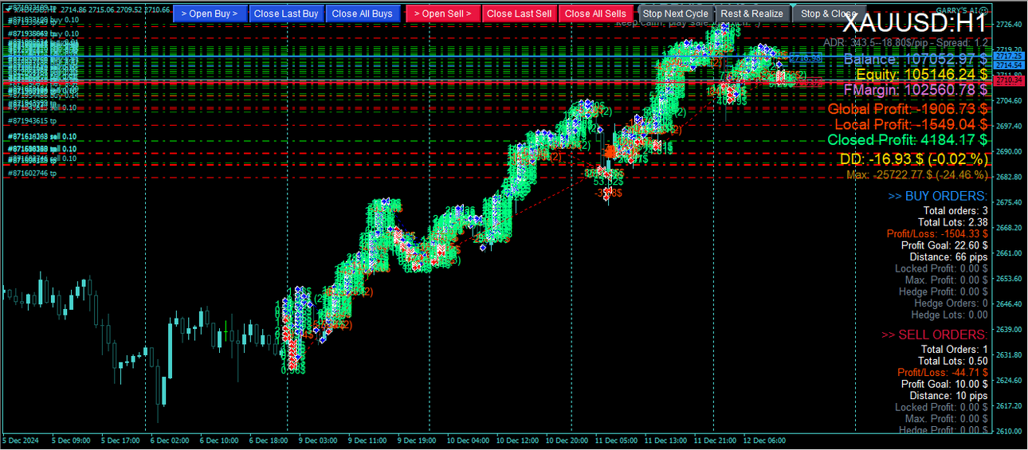Click Close Last Sell button
This screenshot has width=1028, height=450.
(x=520, y=14)
